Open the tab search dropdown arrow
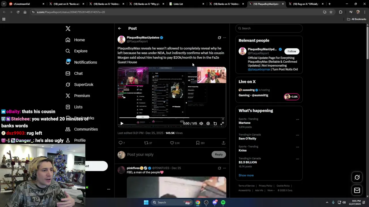The image size is (369, 207). [x=4, y=4]
